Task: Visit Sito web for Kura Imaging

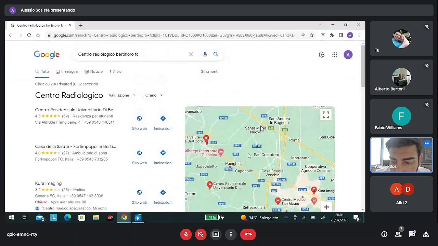Action: (x=139, y=197)
